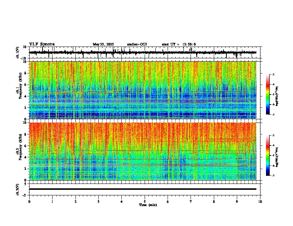Click the "5" tick of ch.3(V) axis

pyautogui.click(x=26, y=184)
